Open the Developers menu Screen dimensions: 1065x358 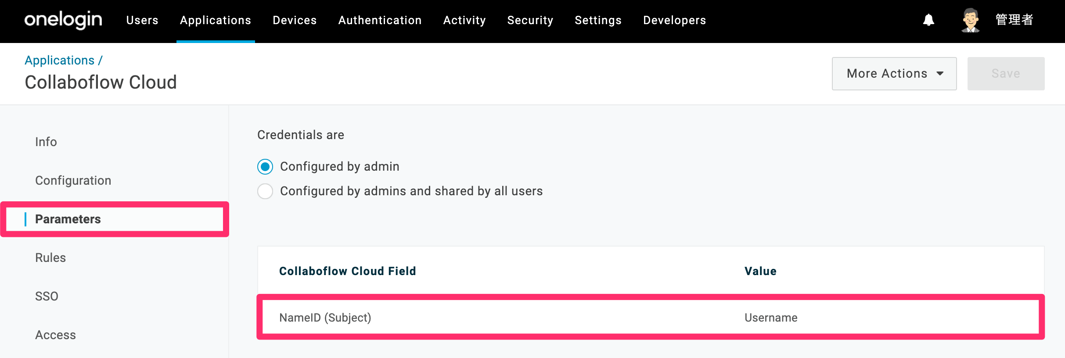[x=674, y=20]
